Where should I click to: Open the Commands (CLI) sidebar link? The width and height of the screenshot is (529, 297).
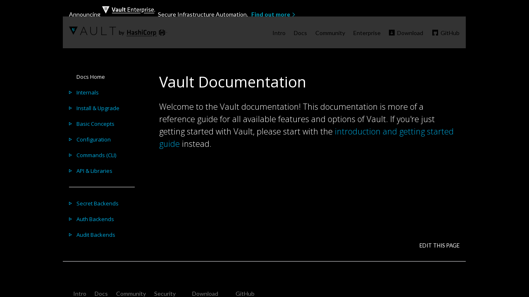pos(96,155)
